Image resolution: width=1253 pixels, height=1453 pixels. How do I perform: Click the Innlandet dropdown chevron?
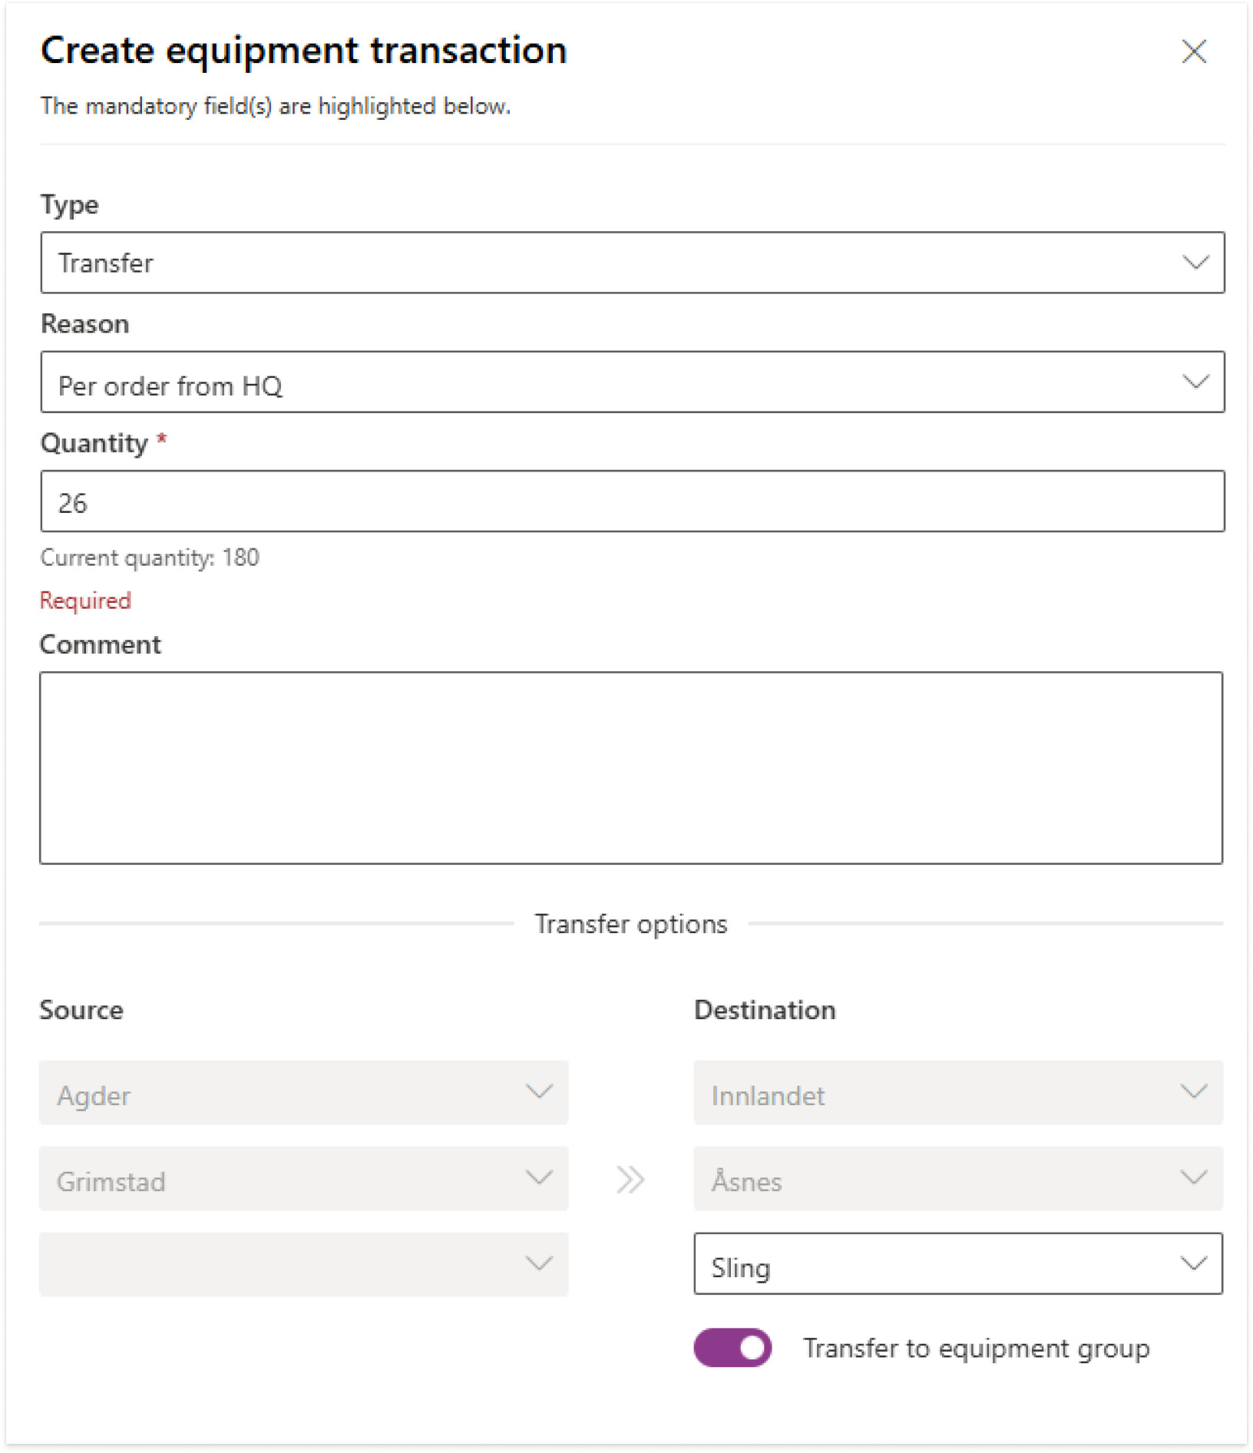pyautogui.click(x=1194, y=1091)
